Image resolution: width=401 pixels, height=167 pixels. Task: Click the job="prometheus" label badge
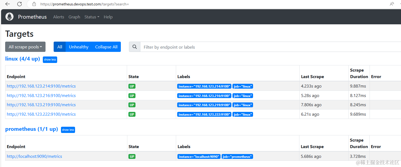pos(237,156)
